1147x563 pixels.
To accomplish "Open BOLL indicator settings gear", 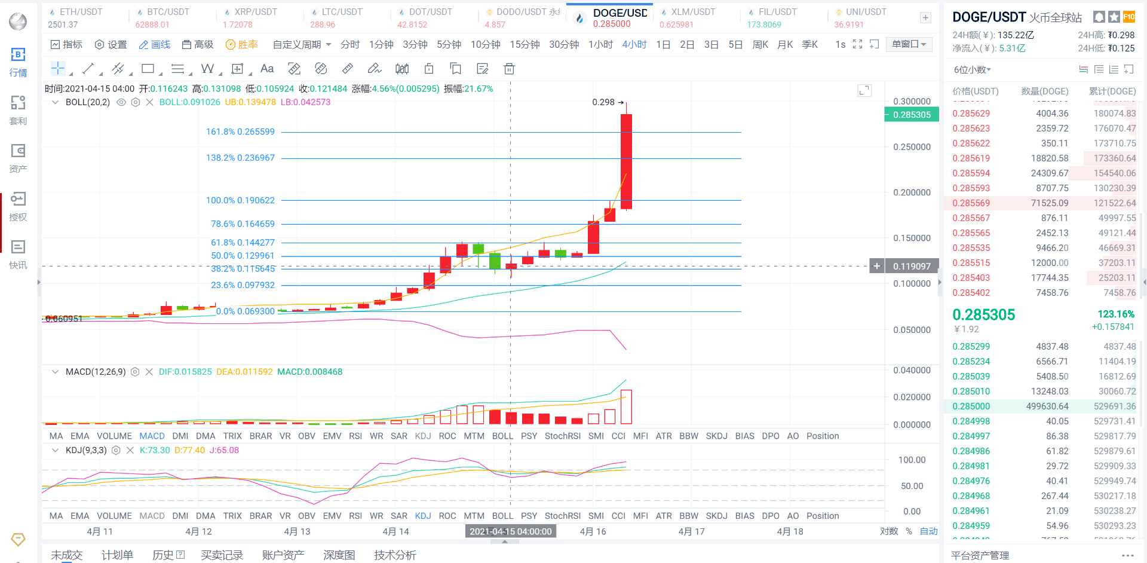I will (136, 102).
